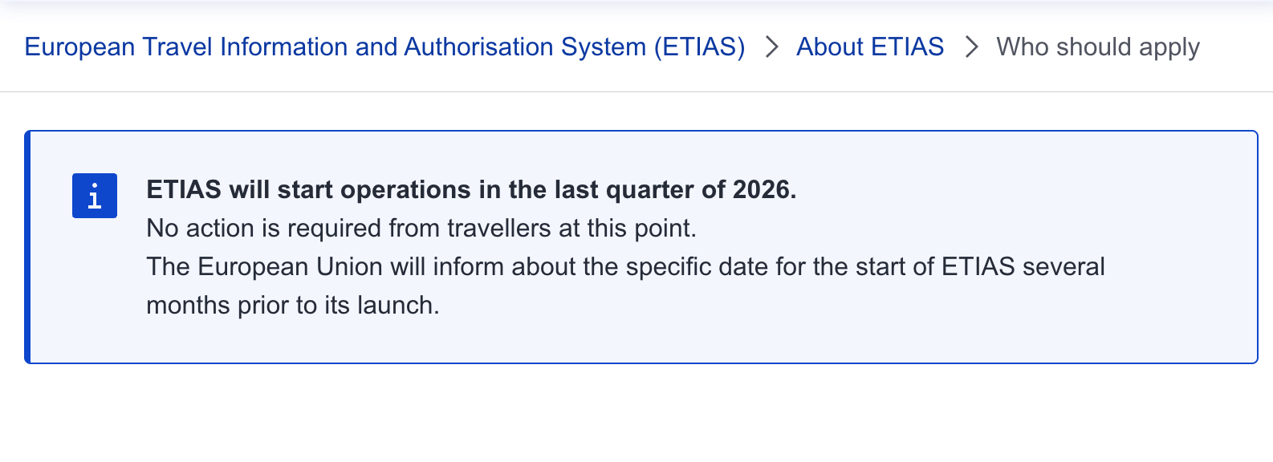Open the European Travel Information and Authorisation System breadcrumb

click(x=384, y=47)
